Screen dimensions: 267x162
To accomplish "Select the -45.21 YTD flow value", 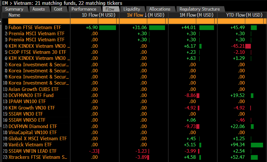I will coord(238,46).
